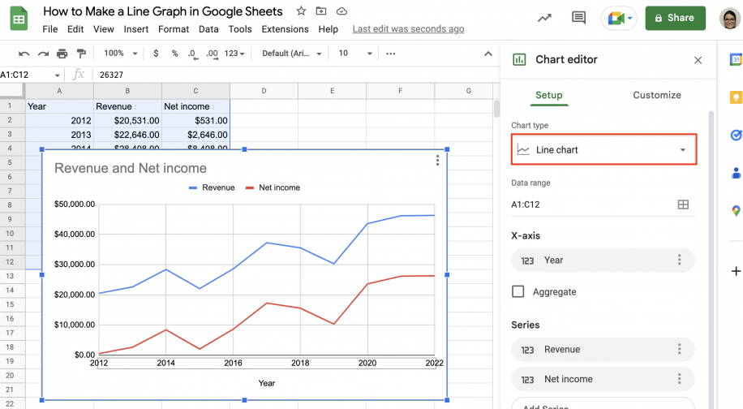Open Revenue series options menu

coord(679,349)
